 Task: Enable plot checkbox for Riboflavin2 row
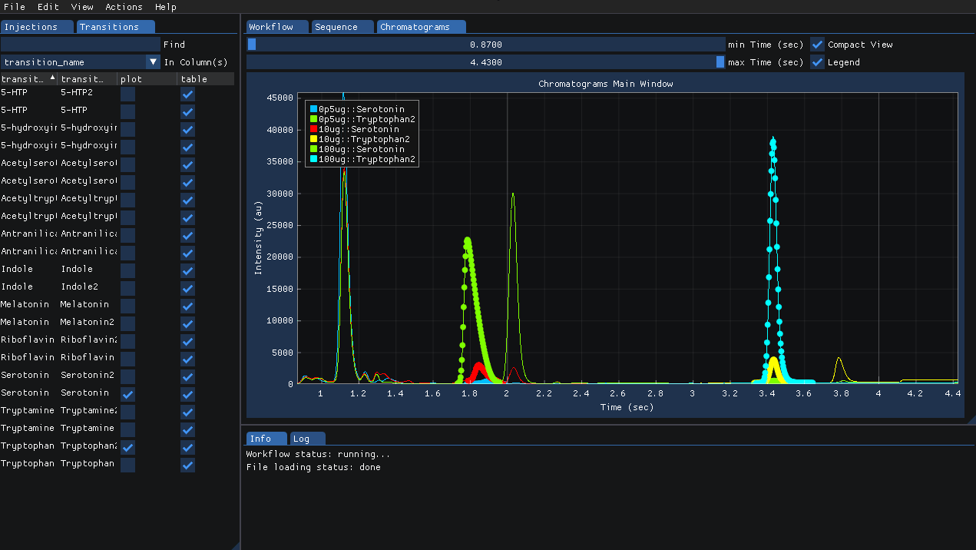(x=128, y=341)
